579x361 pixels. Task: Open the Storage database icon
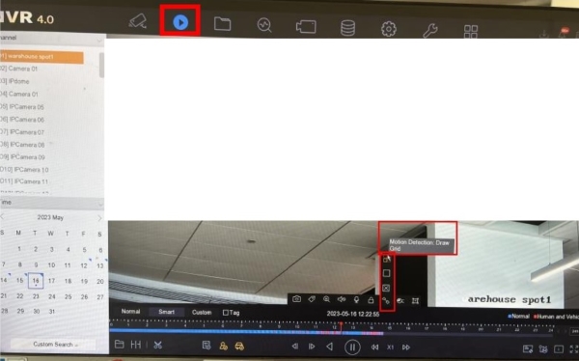347,28
